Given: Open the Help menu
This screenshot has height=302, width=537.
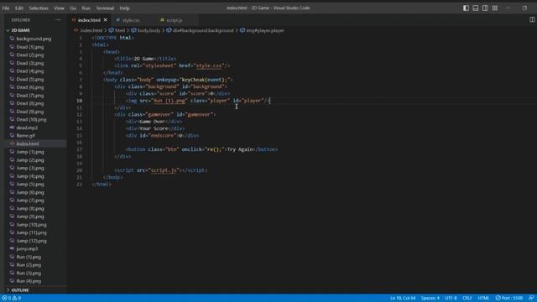Looking at the screenshot, I should click(x=124, y=8).
